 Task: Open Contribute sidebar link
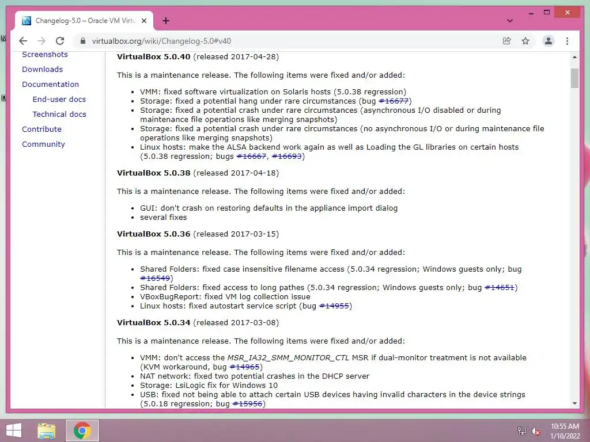(x=41, y=129)
